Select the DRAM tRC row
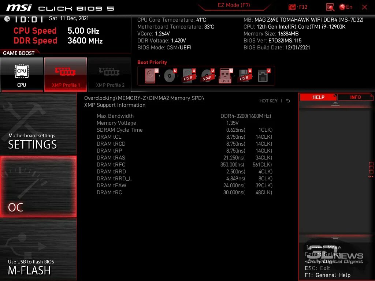The image size is (375, 281). point(185,192)
